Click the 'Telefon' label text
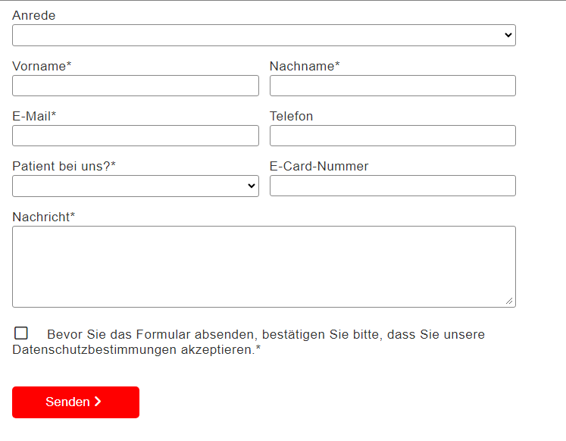Viewport: 566px width, 441px height. [291, 116]
